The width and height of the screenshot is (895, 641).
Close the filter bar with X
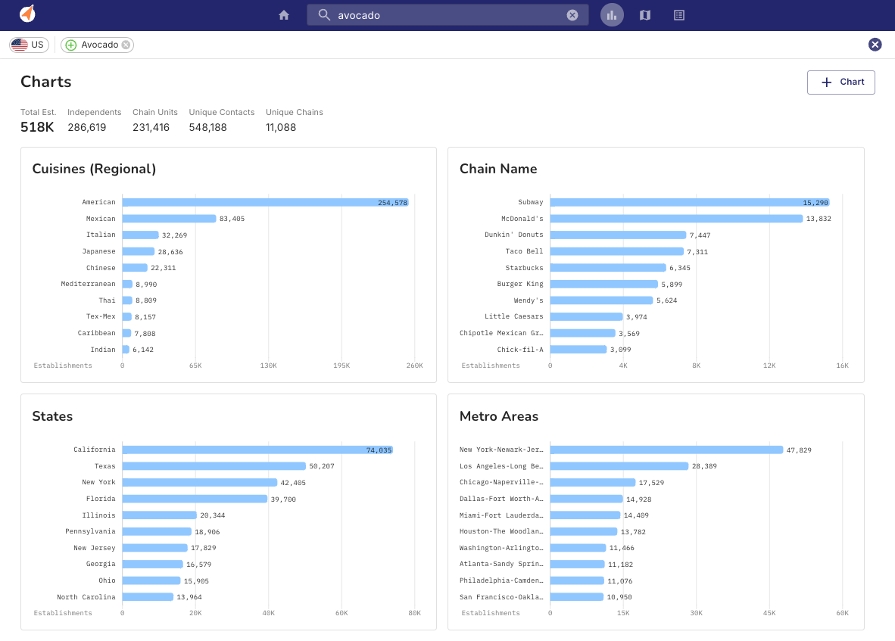(875, 45)
